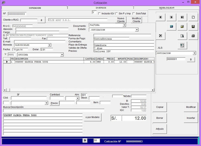Open the unit dropdown next to Cantidad

tap(78, 98)
